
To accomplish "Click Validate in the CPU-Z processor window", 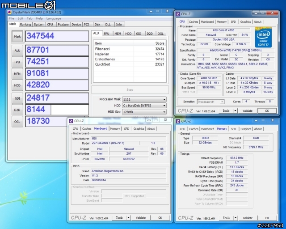I will (248, 110).
